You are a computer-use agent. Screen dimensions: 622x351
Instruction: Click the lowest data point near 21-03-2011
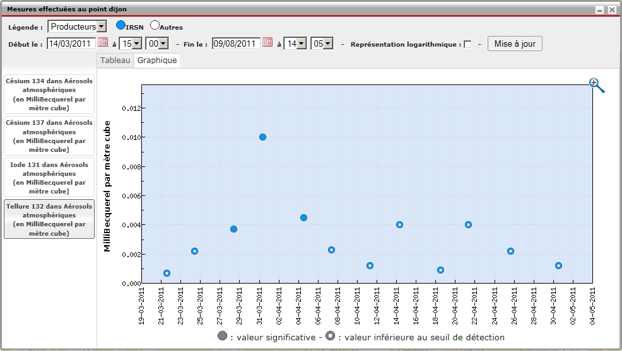167,273
